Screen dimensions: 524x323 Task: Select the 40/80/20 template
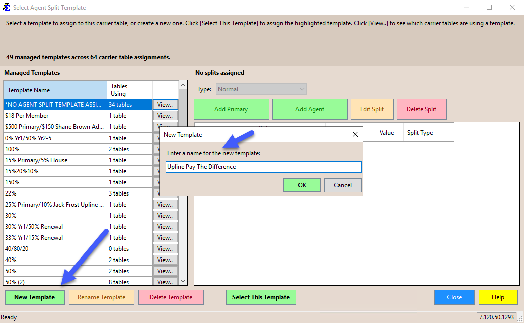(x=55, y=248)
